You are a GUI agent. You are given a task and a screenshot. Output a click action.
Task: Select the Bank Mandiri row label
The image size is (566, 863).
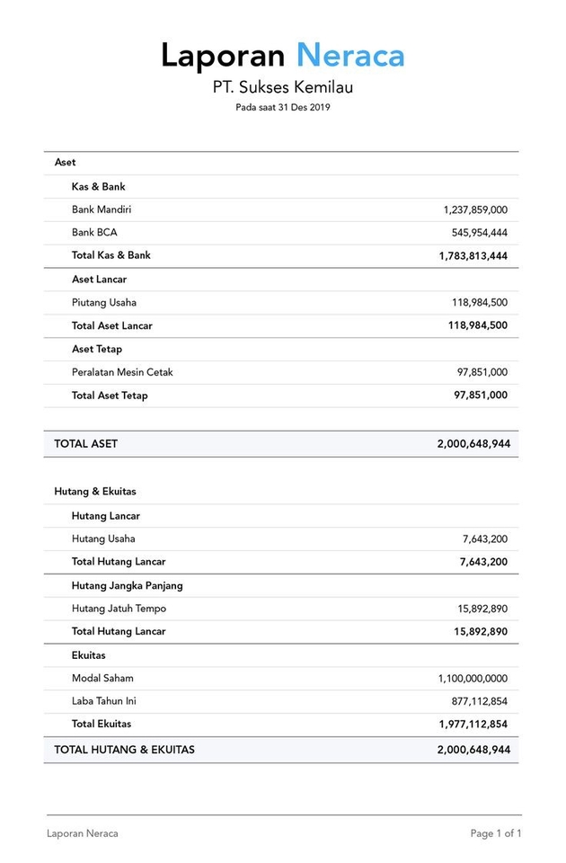[102, 209]
